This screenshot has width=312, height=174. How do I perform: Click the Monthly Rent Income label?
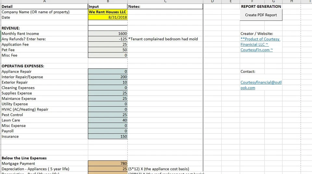pos(20,33)
